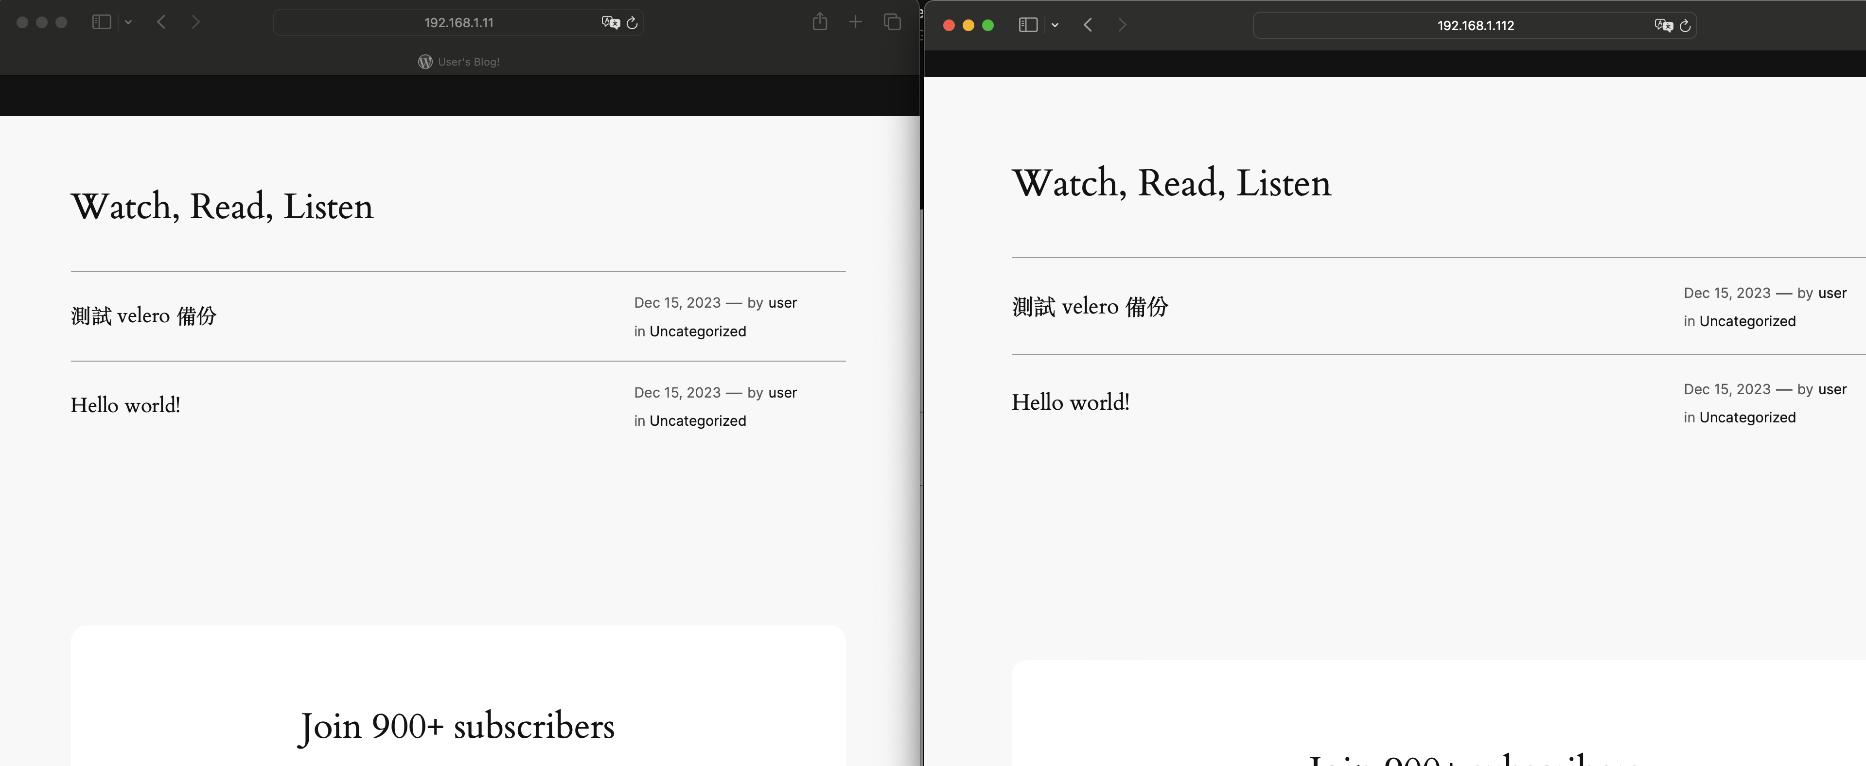Click the translate icon in the 192.168.1.112 address bar
The image size is (1866, 766).
(x=1663, y=25)
